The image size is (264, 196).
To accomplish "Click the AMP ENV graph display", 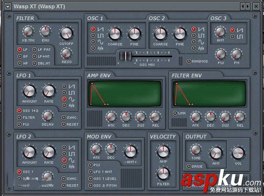I will [x=125, y=94].
